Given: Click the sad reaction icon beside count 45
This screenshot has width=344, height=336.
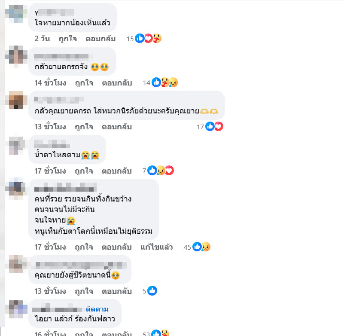Looking at the screenshot, I should (x=206, y=247).
